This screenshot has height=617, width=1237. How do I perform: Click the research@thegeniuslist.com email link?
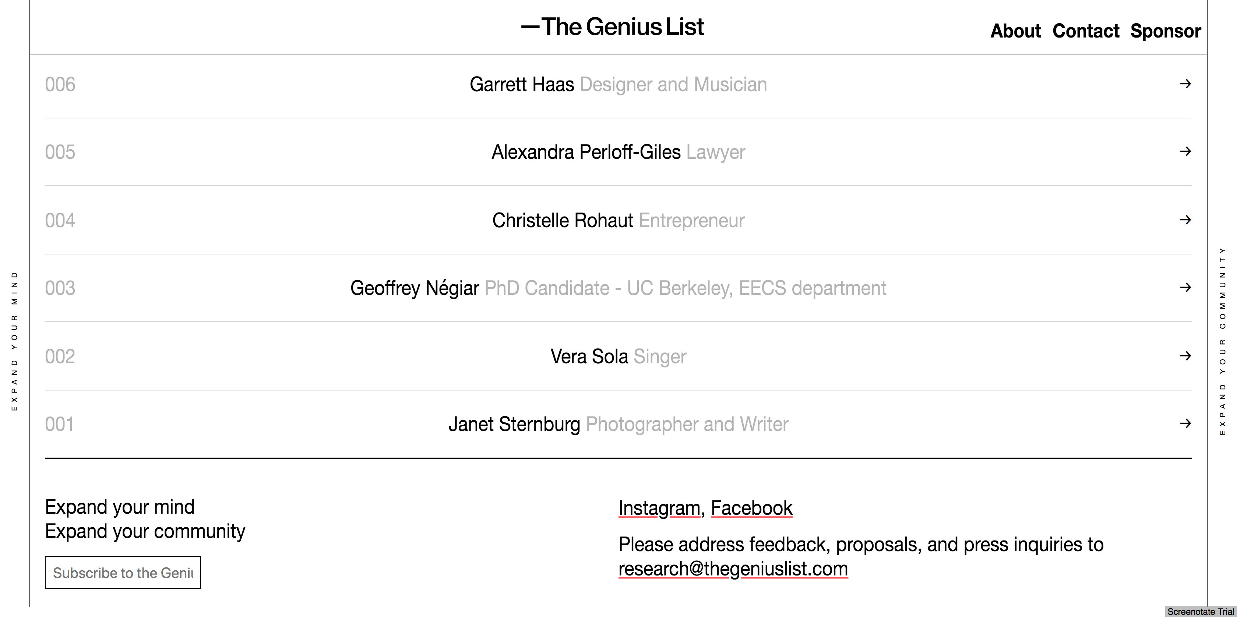pos(733,569)
